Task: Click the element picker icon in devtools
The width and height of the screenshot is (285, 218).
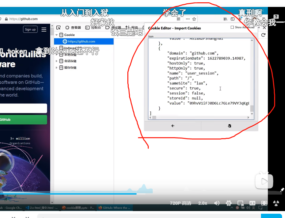Action: (58, 28)
